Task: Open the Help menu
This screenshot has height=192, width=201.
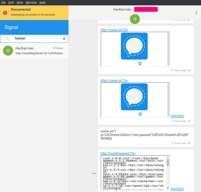Action: click(43, 3)
